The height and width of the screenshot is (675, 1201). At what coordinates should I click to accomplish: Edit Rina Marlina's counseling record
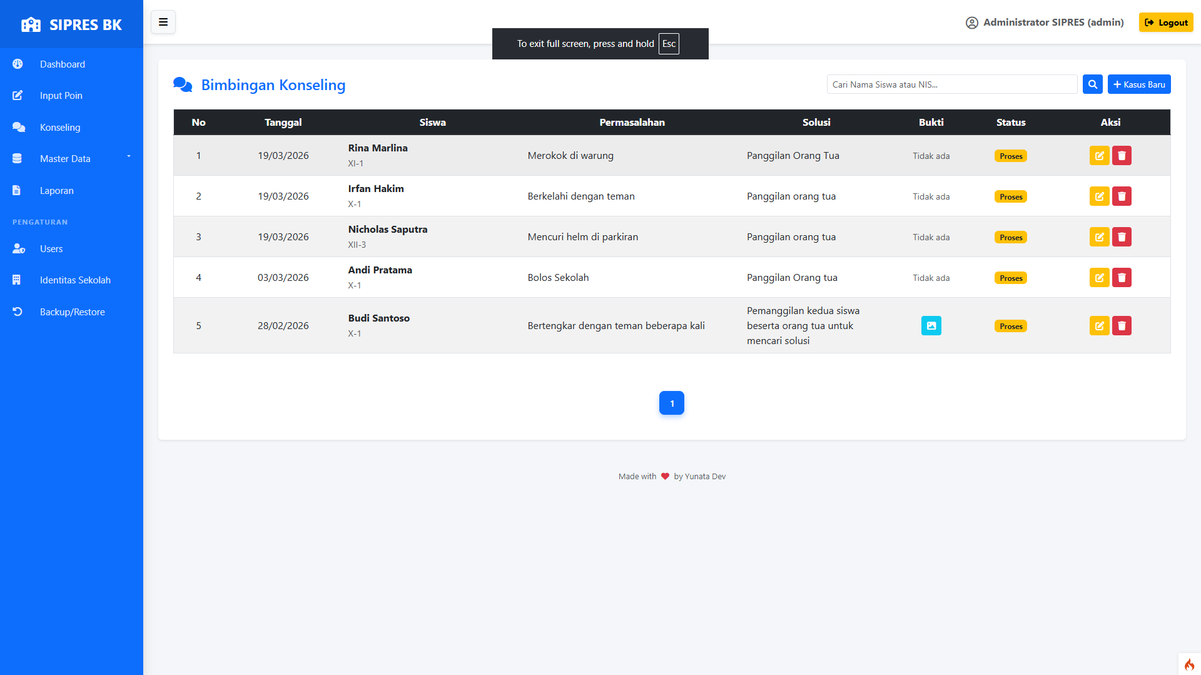[x=1099, y=156]
